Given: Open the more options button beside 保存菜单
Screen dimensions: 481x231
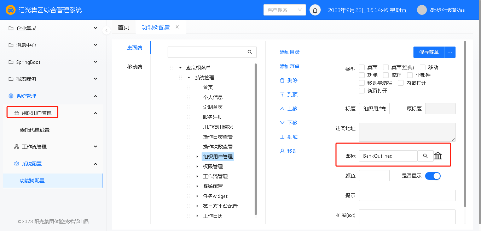Looking at the screenshot, I should click(450, 52).
